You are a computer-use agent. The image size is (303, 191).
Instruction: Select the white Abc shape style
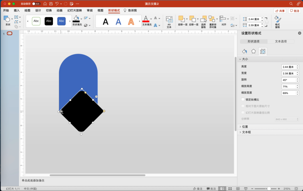(36, 21)
